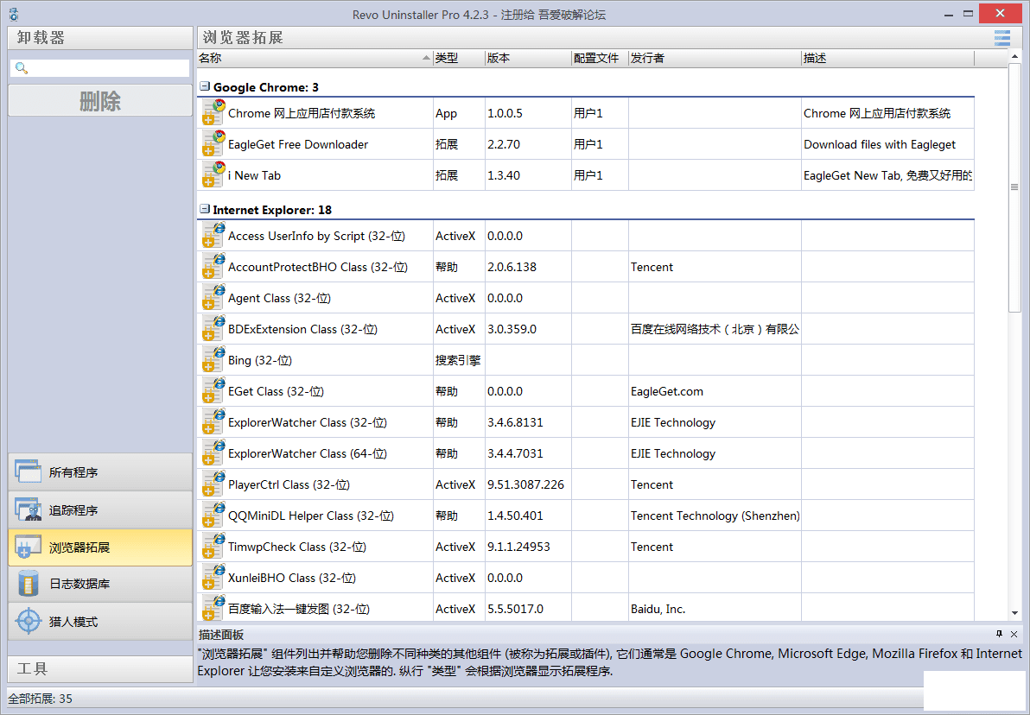Expand the 工具 section header
Image resolution: width=1030 pixels, height=715 pixels.
(100, 669)
